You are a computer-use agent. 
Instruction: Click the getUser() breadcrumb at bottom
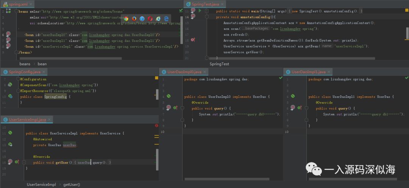pyautogui.click(x=72, y=185)
